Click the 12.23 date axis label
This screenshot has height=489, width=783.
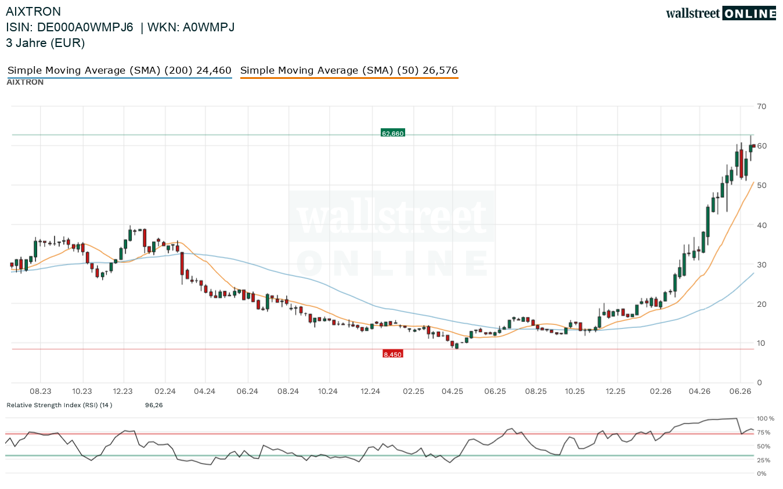pyautogui.click(x=123, y=392)
